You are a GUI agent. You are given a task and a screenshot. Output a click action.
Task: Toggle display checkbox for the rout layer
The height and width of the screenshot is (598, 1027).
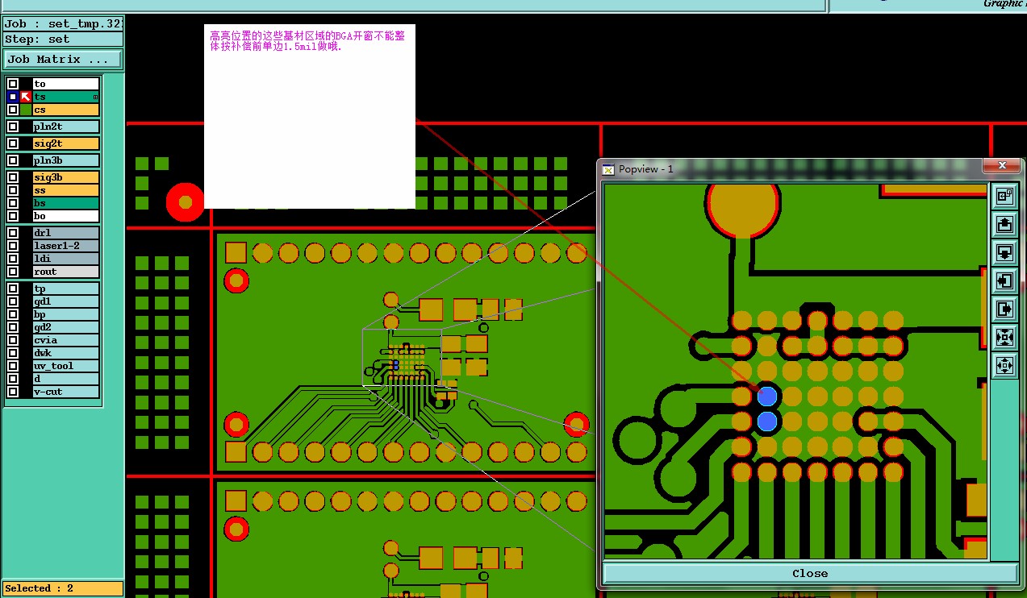(x=13, y=272)
